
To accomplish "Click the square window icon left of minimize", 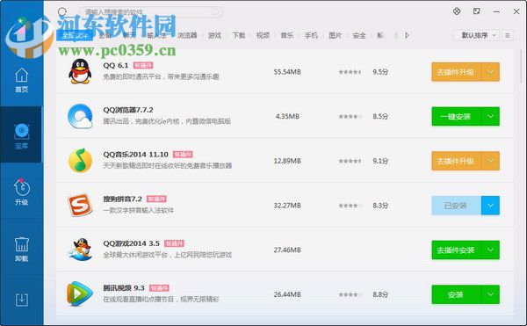I will 476,11.
